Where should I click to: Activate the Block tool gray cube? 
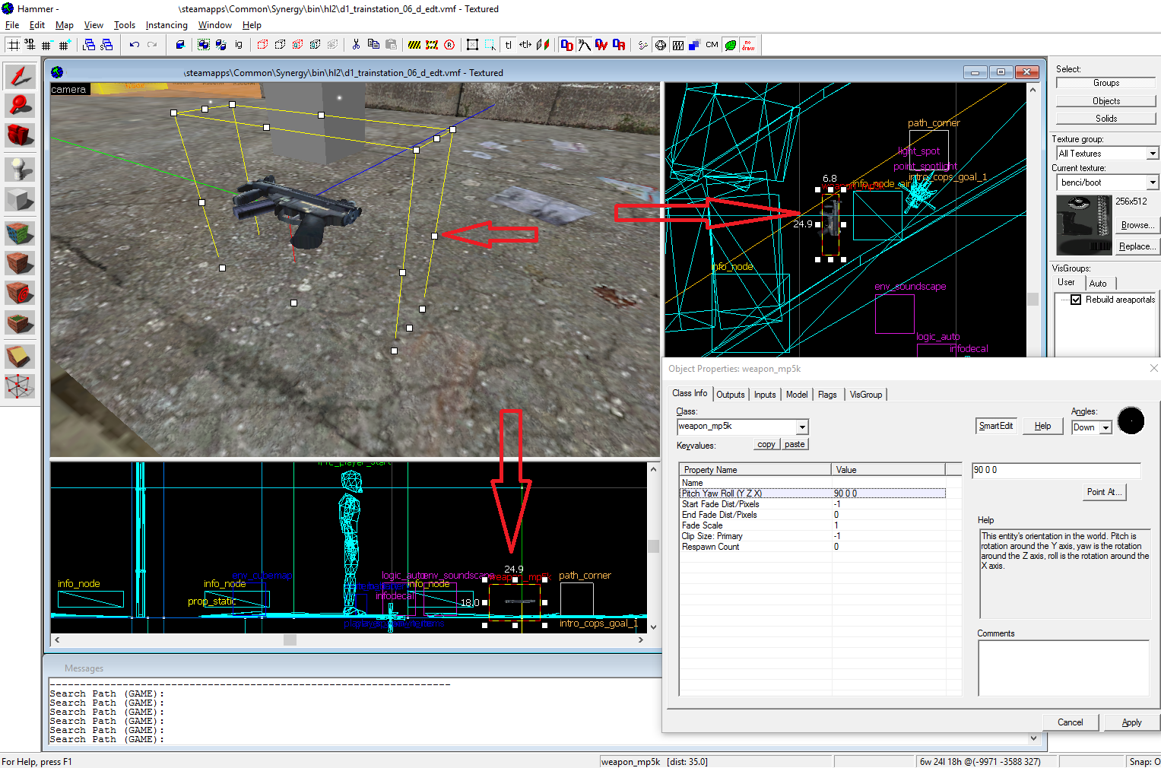(20, 200)
